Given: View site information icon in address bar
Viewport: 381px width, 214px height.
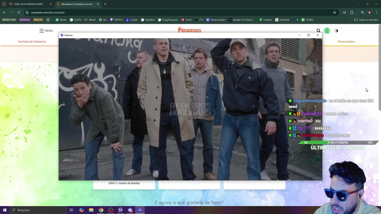Looking at the screenshot, I should point(27,12).
